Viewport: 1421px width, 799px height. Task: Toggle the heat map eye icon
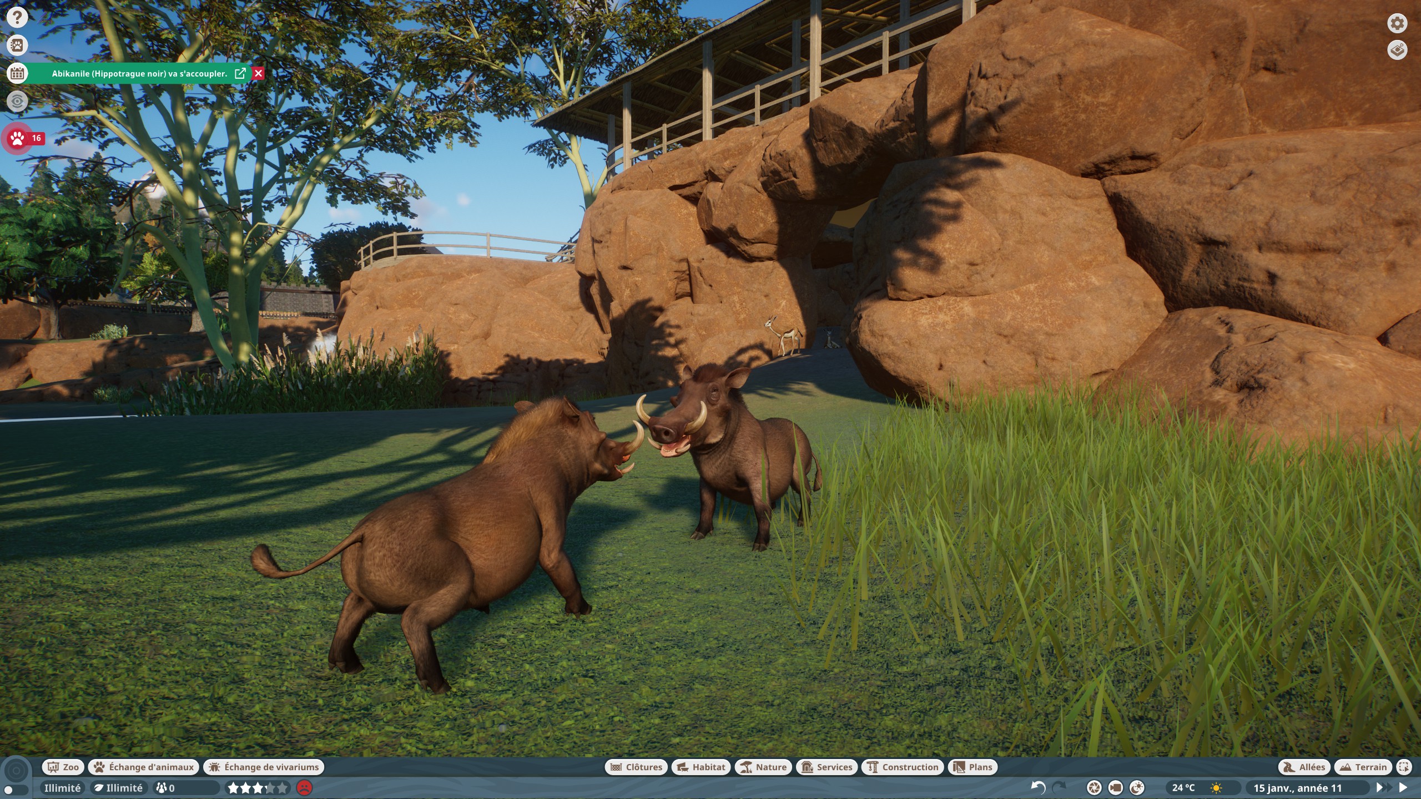(17, 101)
